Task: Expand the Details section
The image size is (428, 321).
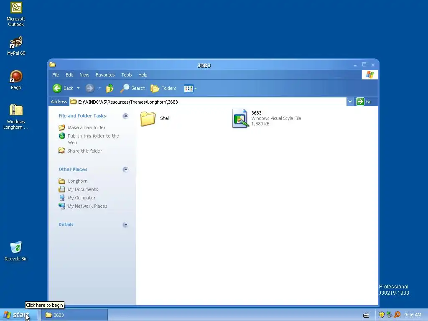Action: coord(125,224)
